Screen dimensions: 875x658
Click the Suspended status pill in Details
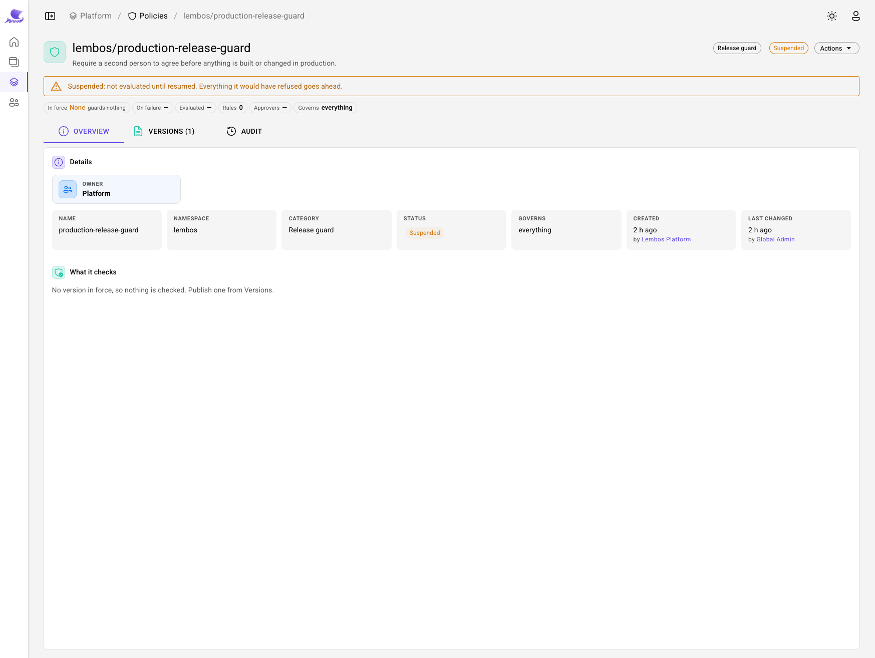click(425, 233)
